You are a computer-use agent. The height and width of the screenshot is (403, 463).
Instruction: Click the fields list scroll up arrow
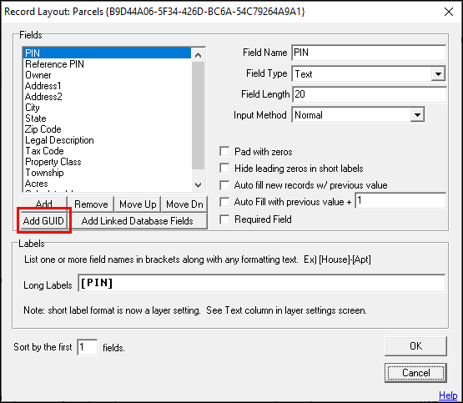199,55
